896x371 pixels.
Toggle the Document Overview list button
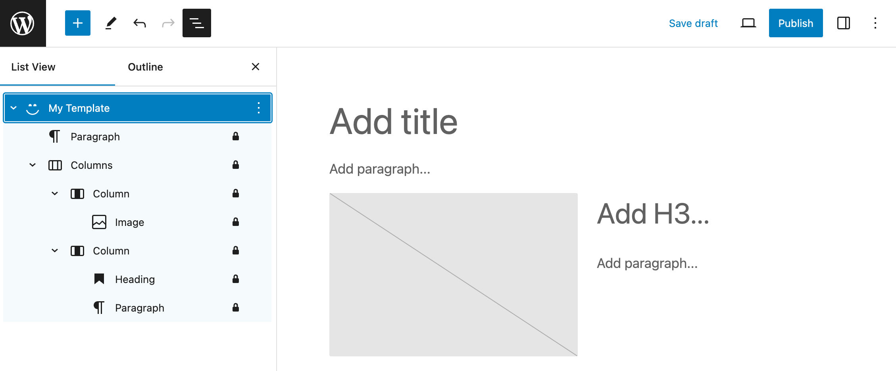coord(197,23)
